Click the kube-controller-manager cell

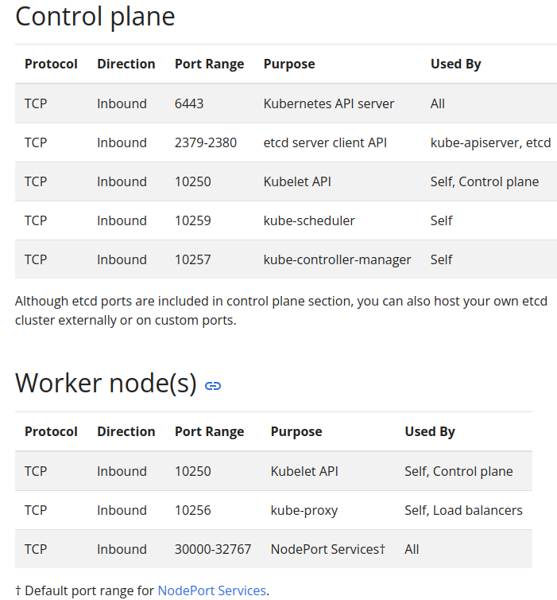tap(338, 259)
